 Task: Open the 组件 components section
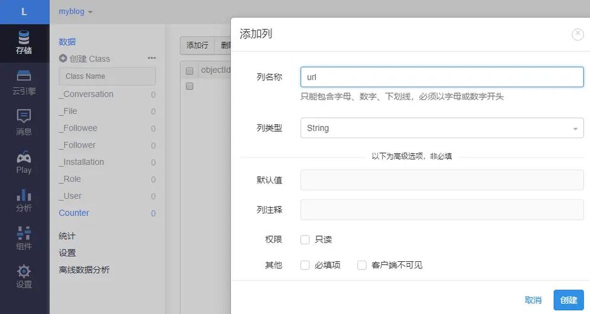tap(24, 238)
